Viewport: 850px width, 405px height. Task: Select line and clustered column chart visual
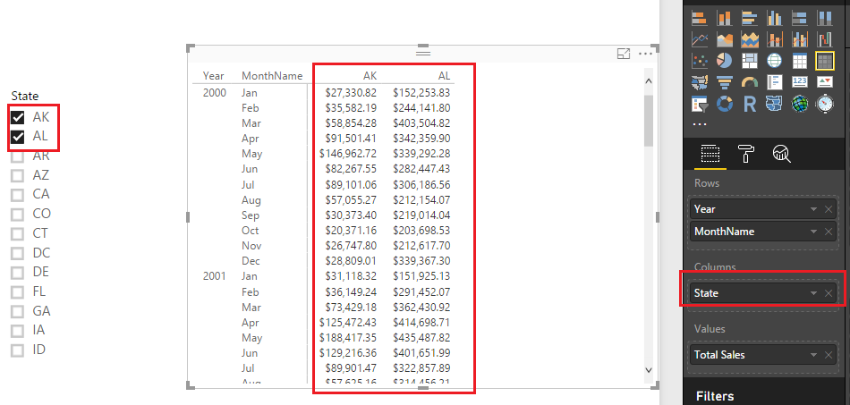point(800,39)
